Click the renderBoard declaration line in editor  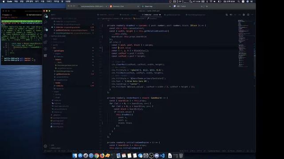[x=137, y=98]
